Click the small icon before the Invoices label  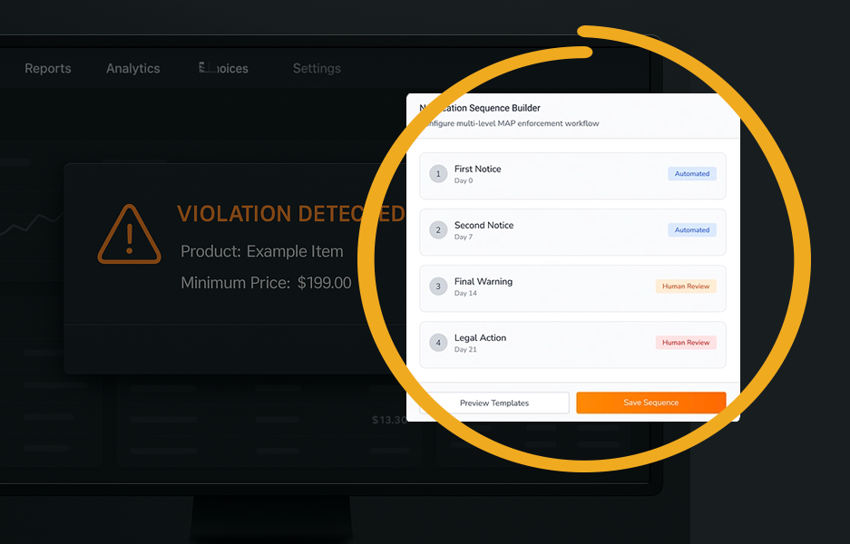click(x=201, y=67)
